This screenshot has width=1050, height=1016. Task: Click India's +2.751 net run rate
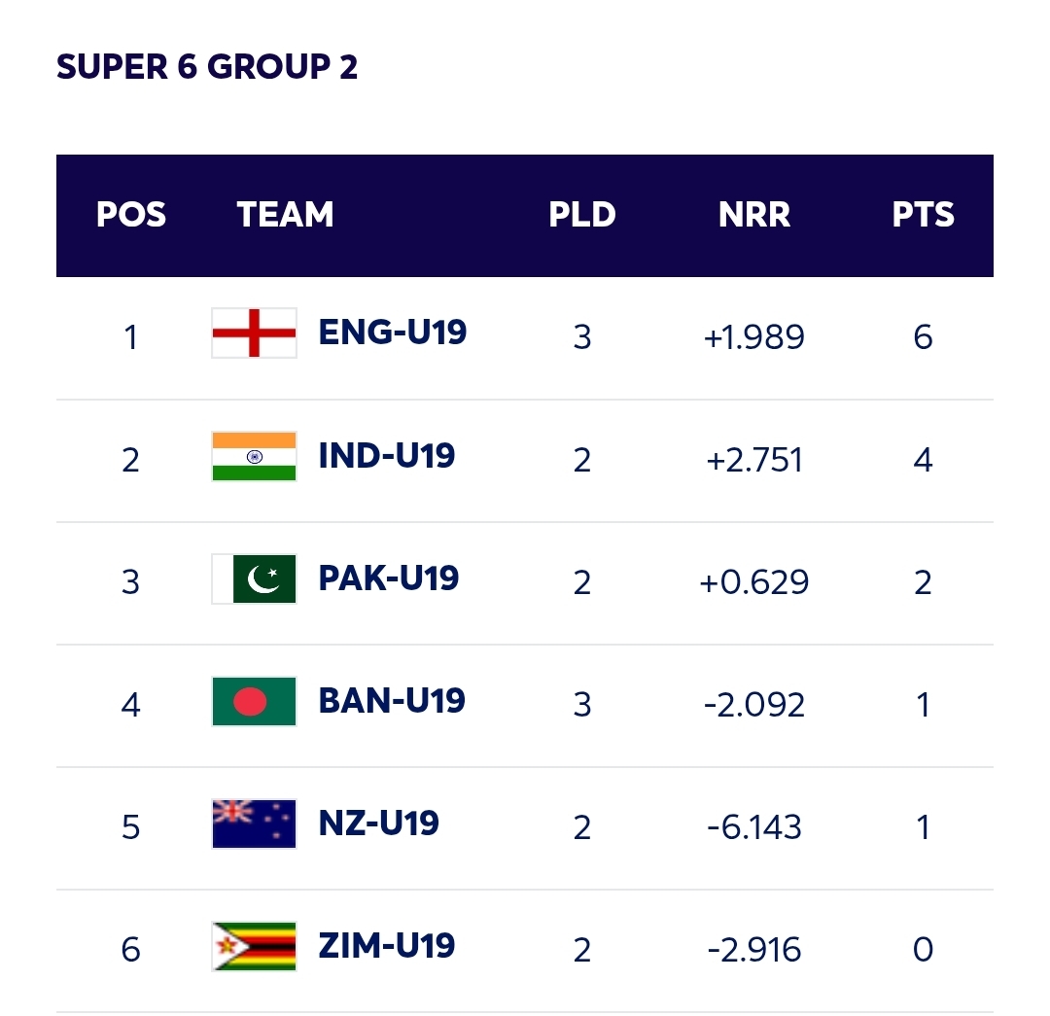pyautogui.click(x=754, y=460)
